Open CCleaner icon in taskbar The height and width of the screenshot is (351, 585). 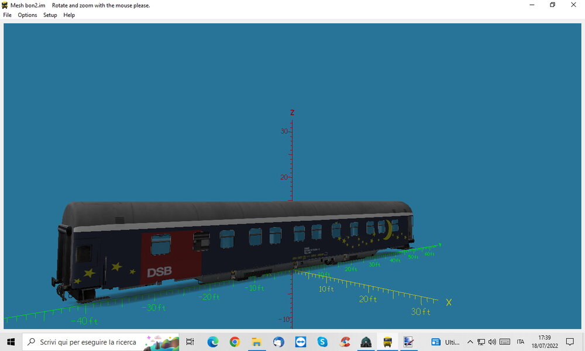(345, 342)
